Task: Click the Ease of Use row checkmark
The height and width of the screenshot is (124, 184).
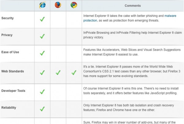Action: click(42, 53)
